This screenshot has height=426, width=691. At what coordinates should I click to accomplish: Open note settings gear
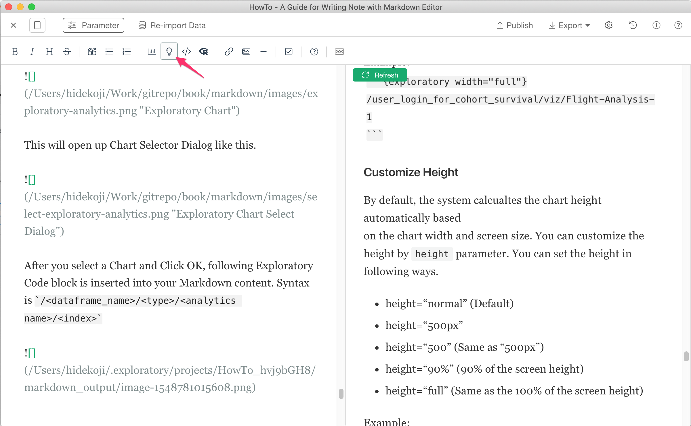pyautogui.click(x=609, y=25)
